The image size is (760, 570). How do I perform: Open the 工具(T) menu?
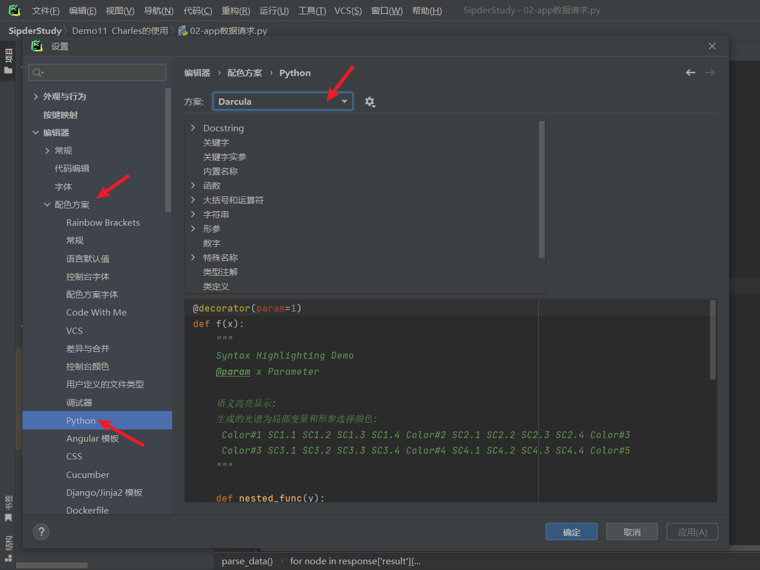click(x=312, y=10)
